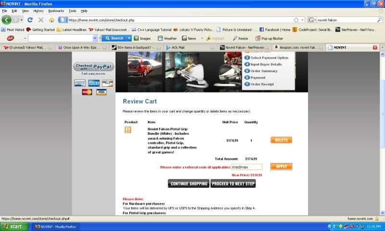Open the tab list dropdown arrow
Viewport: 385px width, 231px height.
pos(382,47)
